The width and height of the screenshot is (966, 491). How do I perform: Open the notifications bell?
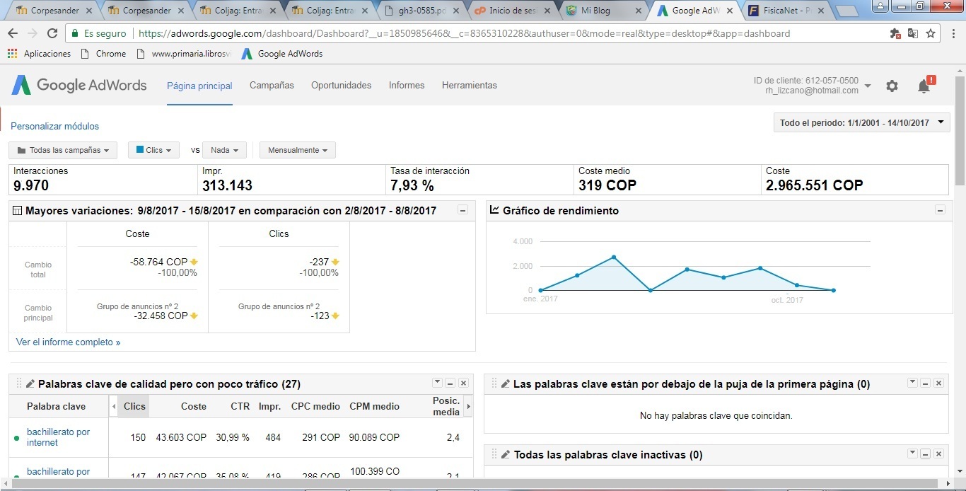[924, 86]
